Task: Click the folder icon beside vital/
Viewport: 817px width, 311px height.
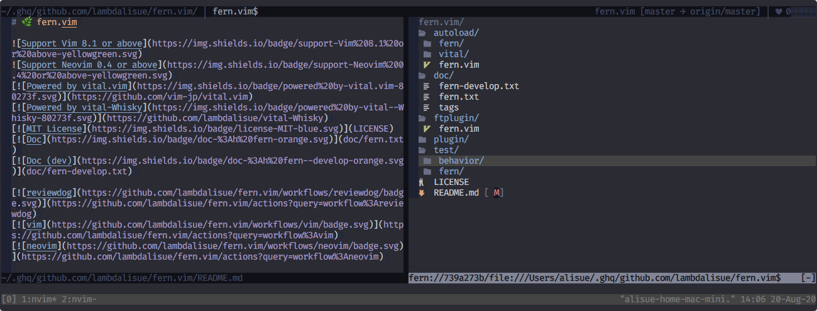Action: 427,54
